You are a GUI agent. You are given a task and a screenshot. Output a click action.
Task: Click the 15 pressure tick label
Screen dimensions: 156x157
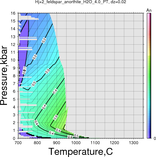click(x=13, y=21)
